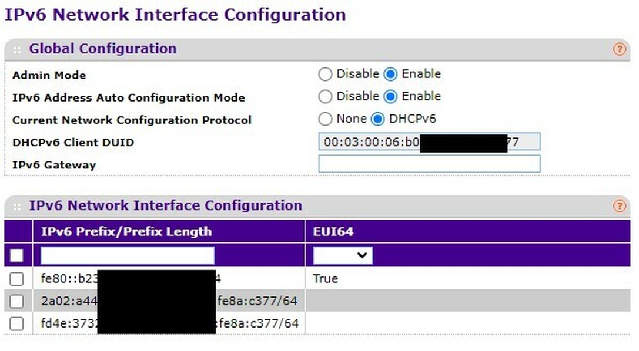Click the Global Configuration grip icon
This screenshot has height=351, width=639.
(16, 50)
